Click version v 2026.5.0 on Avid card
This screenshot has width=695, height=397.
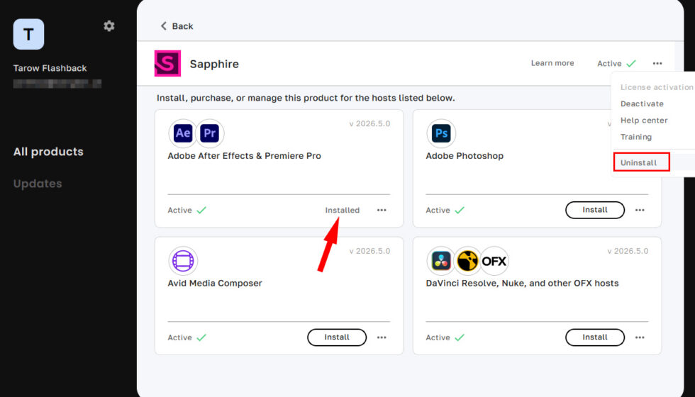tap(369, 251)
